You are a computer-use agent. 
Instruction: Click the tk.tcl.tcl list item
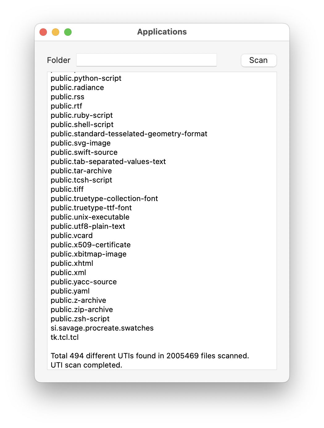(64, 337)
